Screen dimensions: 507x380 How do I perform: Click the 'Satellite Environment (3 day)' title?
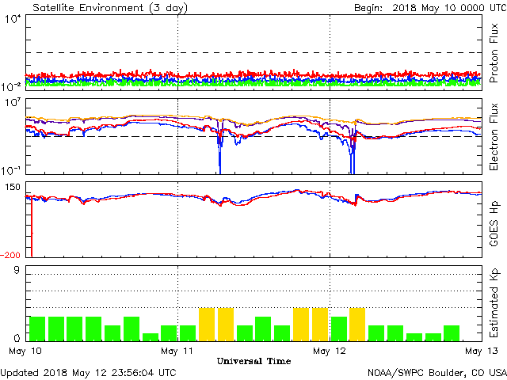pyautogui.click(x=110, y=7)
